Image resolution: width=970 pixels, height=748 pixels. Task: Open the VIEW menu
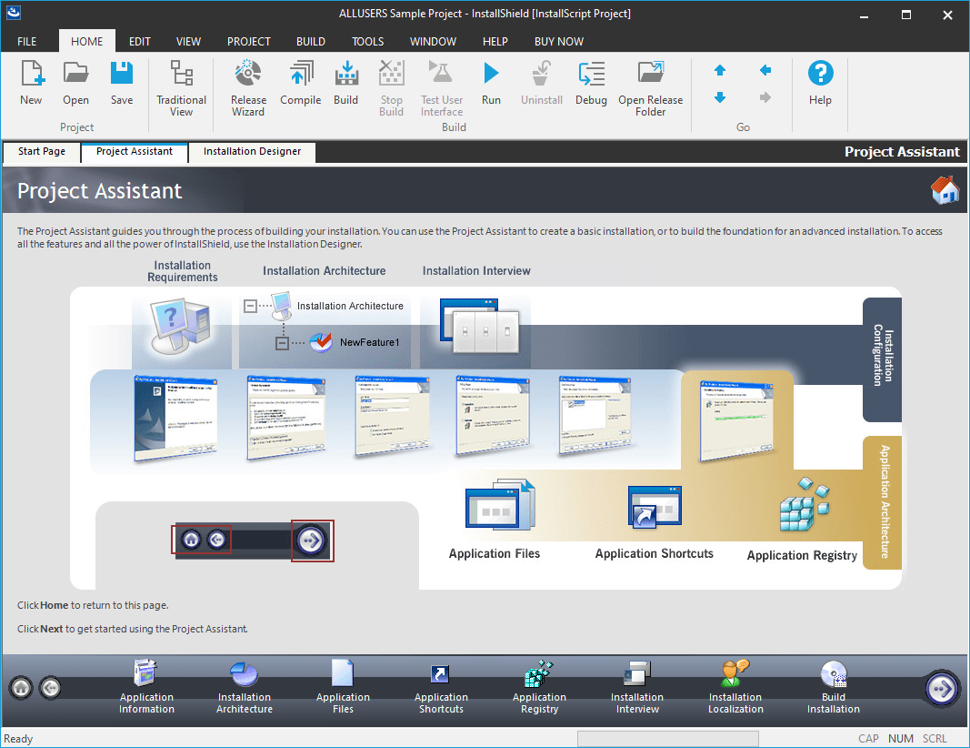(188, 42)
